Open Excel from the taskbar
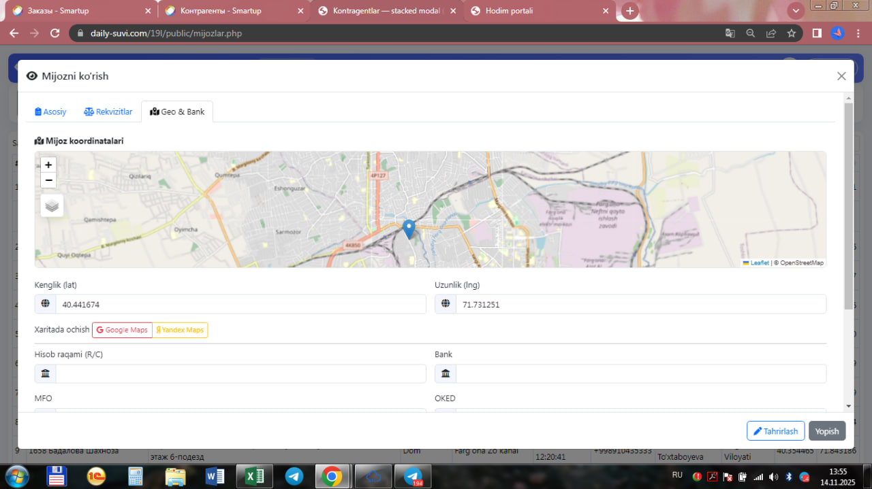Image resolution: width=872 pixels, height=489 pixels. (x=254, y=476)
